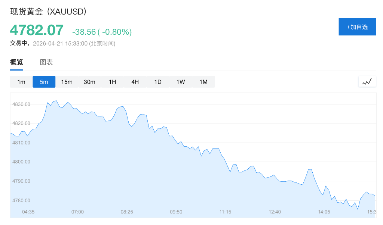Switch to 15m interval
The height and width of the screenshot is (225, 383).
[x=67, y=82]
